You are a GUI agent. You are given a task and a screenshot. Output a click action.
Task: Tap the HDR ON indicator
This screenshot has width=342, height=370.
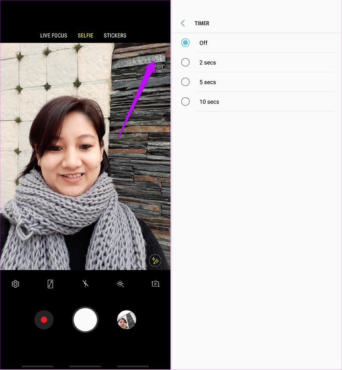tap(159, 69)
